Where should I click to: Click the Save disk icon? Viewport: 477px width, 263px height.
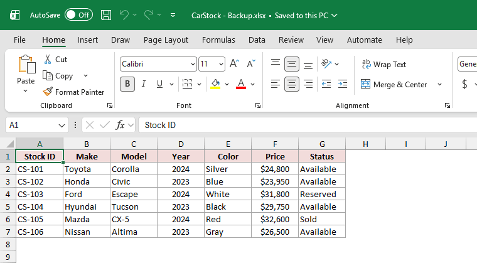point(106,15)
